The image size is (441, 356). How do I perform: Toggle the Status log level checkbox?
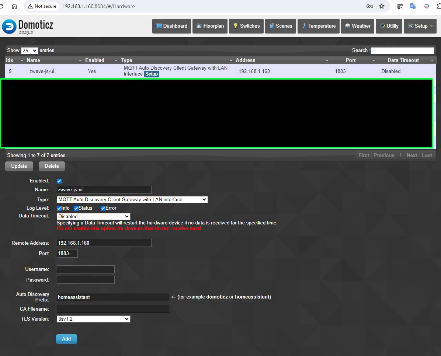coord(76,208)
